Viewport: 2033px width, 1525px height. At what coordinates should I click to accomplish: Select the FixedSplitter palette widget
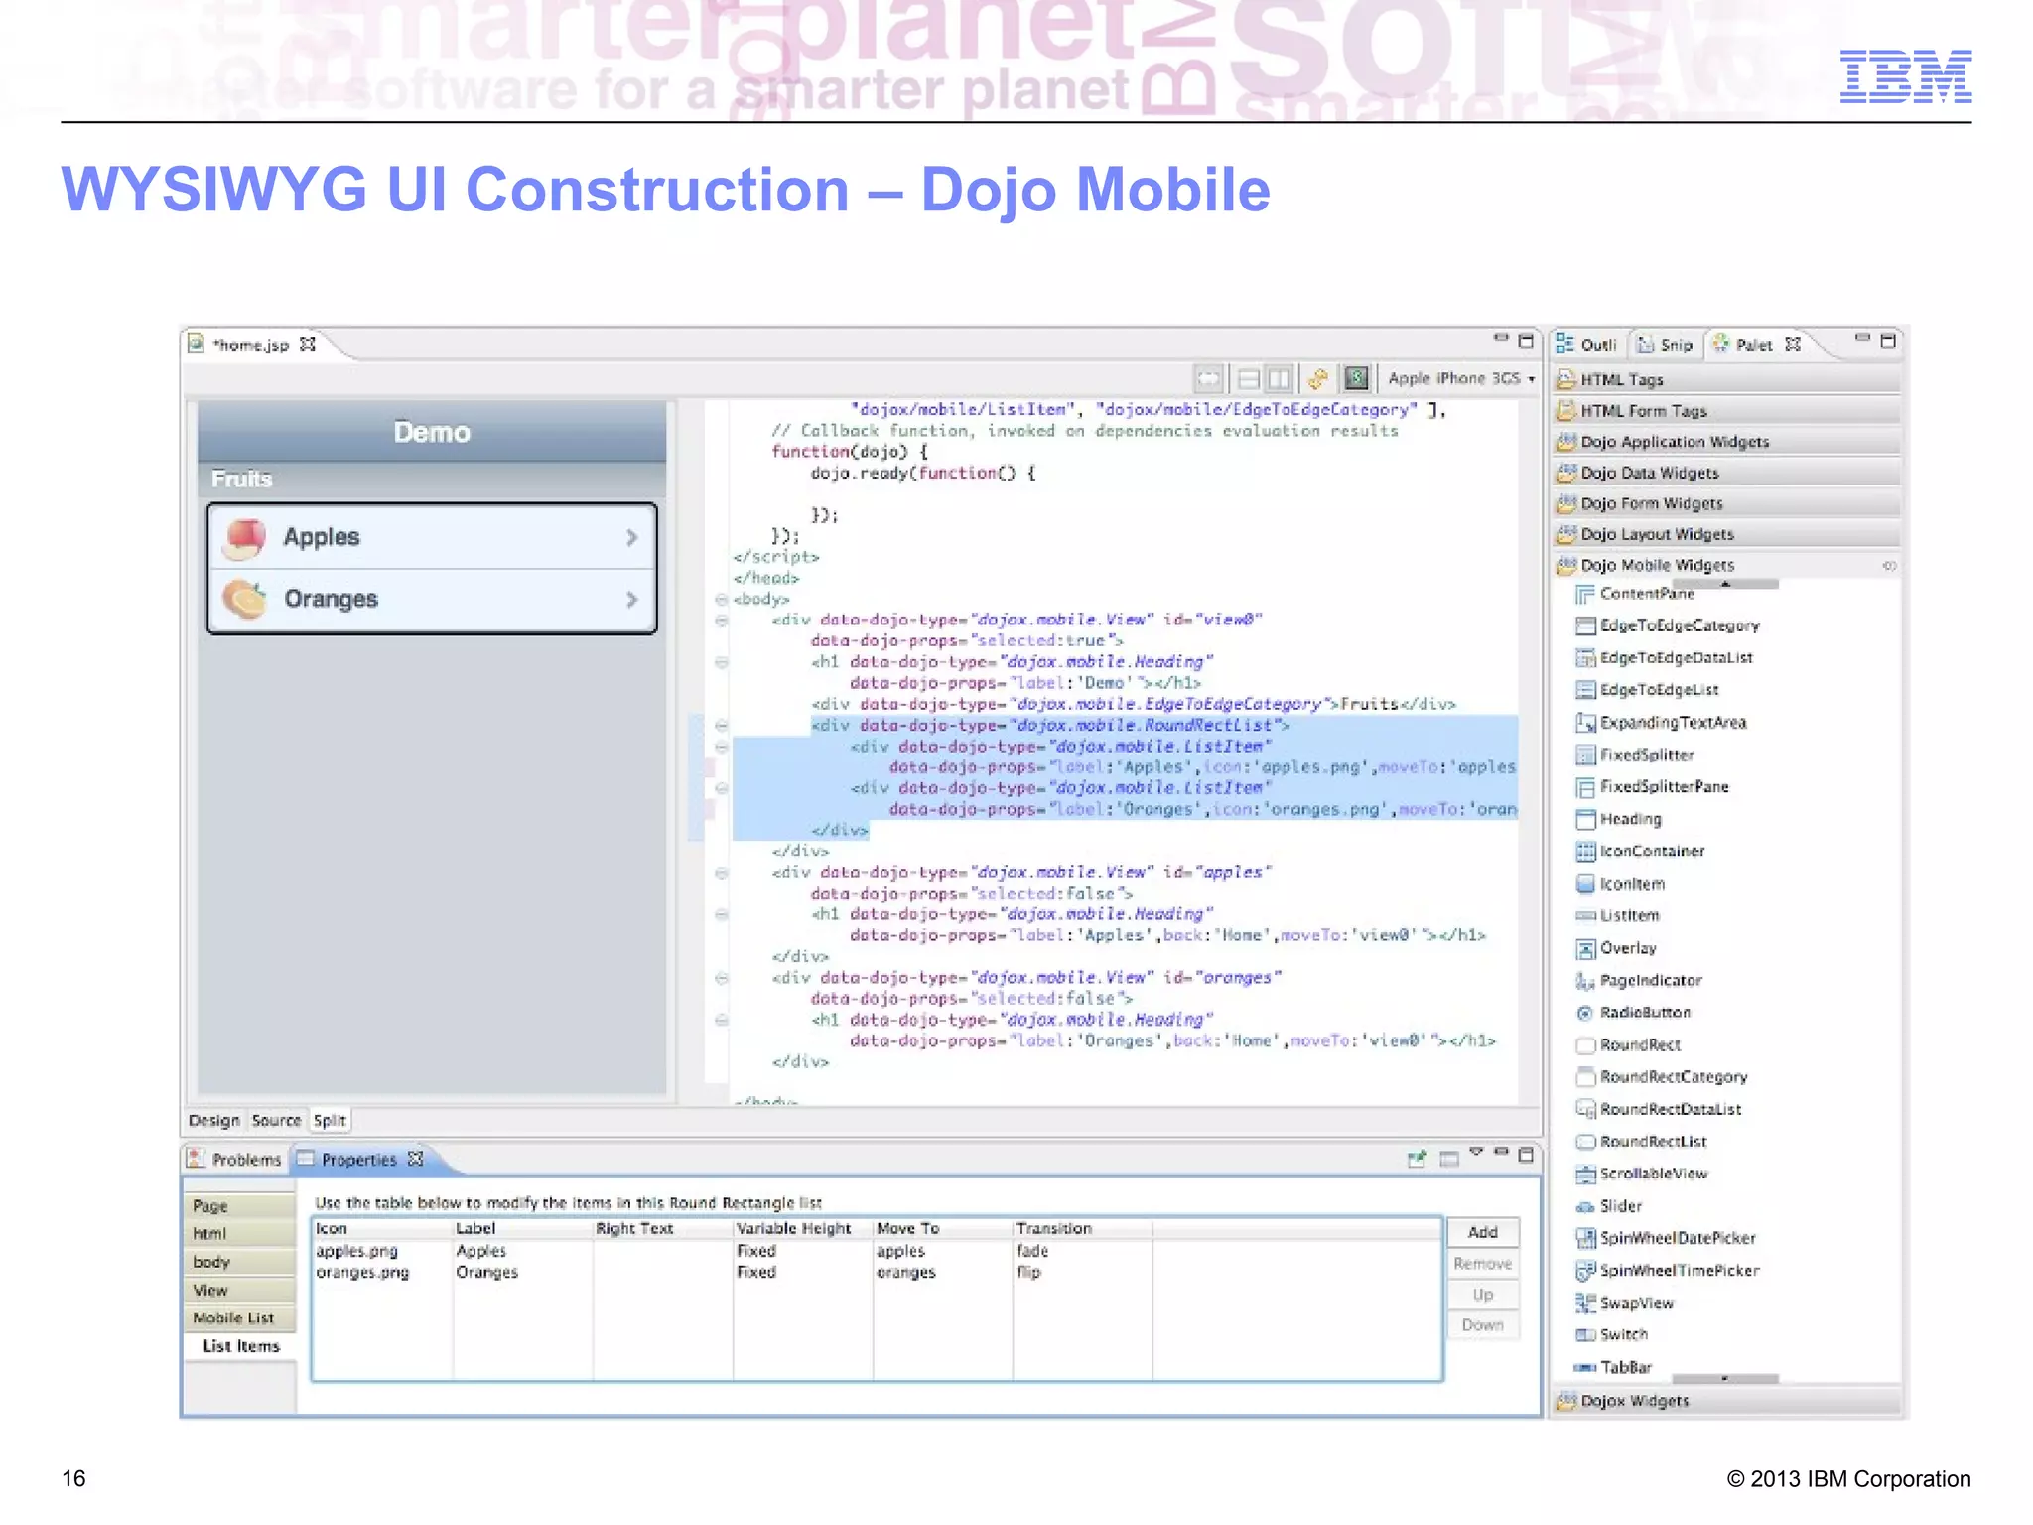tap(1635, 755)
